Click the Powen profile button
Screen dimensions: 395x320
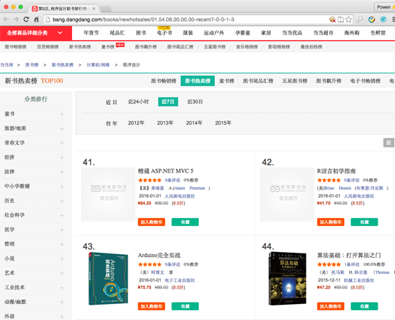click(385, 7)
